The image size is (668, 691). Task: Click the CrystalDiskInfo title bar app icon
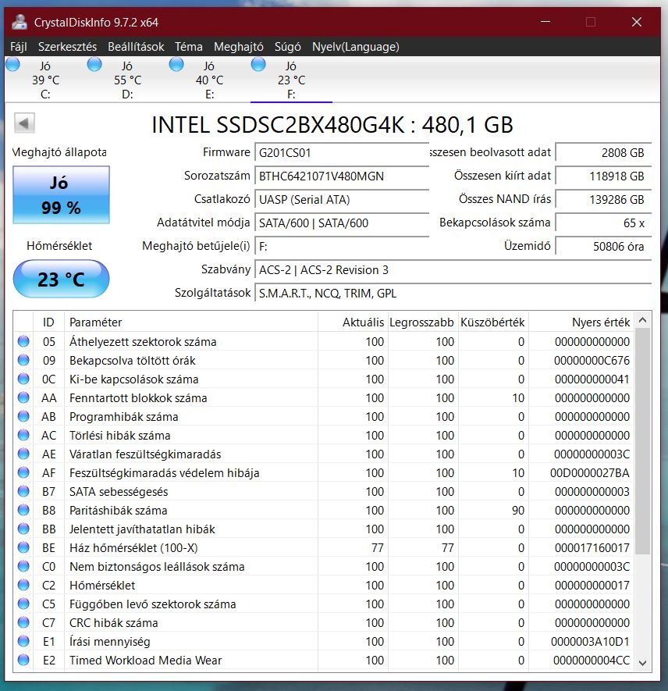[20, 22]
